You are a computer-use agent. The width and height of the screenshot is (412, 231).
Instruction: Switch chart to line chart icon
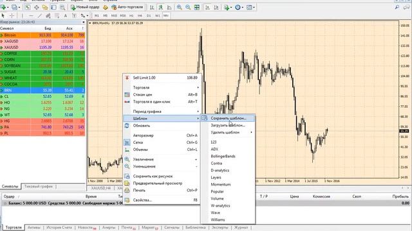[x=169, y=7]
